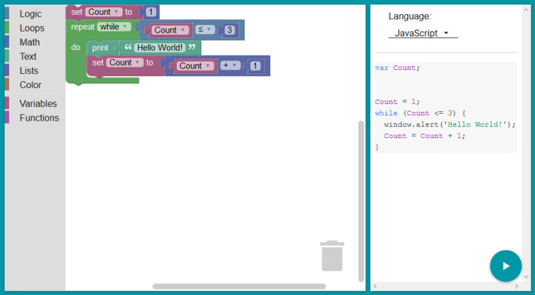Click the code panel scroll up arrow
Viewport: 535px width, 295px height.
click(x=526, y=10)
